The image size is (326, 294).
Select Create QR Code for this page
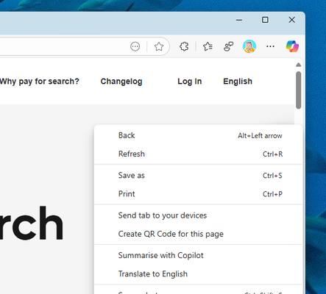click(199, 234)
